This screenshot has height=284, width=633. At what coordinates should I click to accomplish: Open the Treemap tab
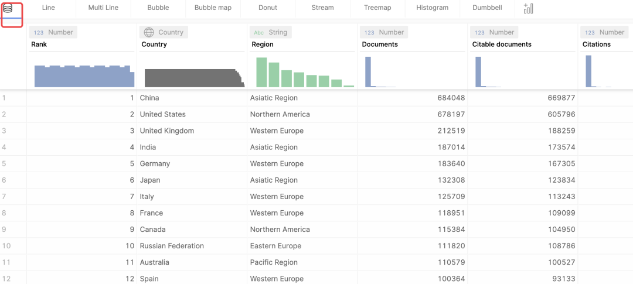click(x=377, y=8)
